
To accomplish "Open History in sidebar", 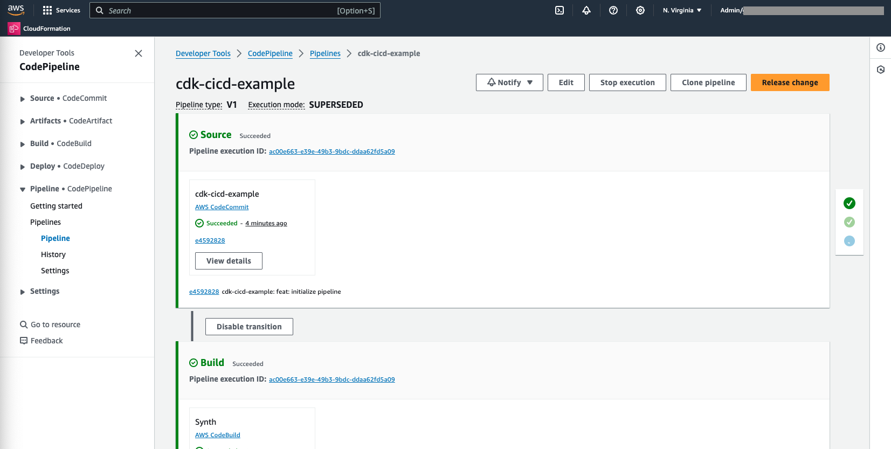I will coord(53,254).
